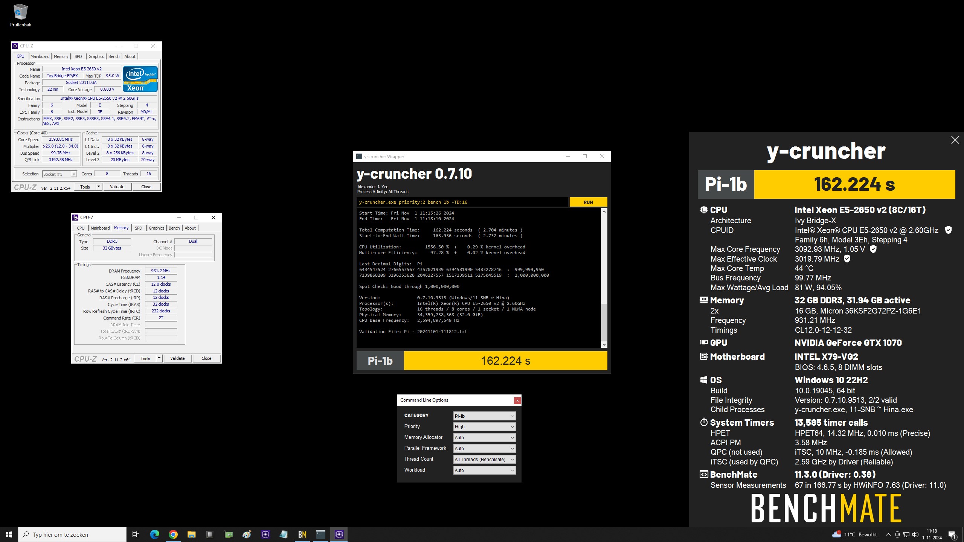
Task: Click the Meet Now camera tray icon
Action: pos(897,534)
